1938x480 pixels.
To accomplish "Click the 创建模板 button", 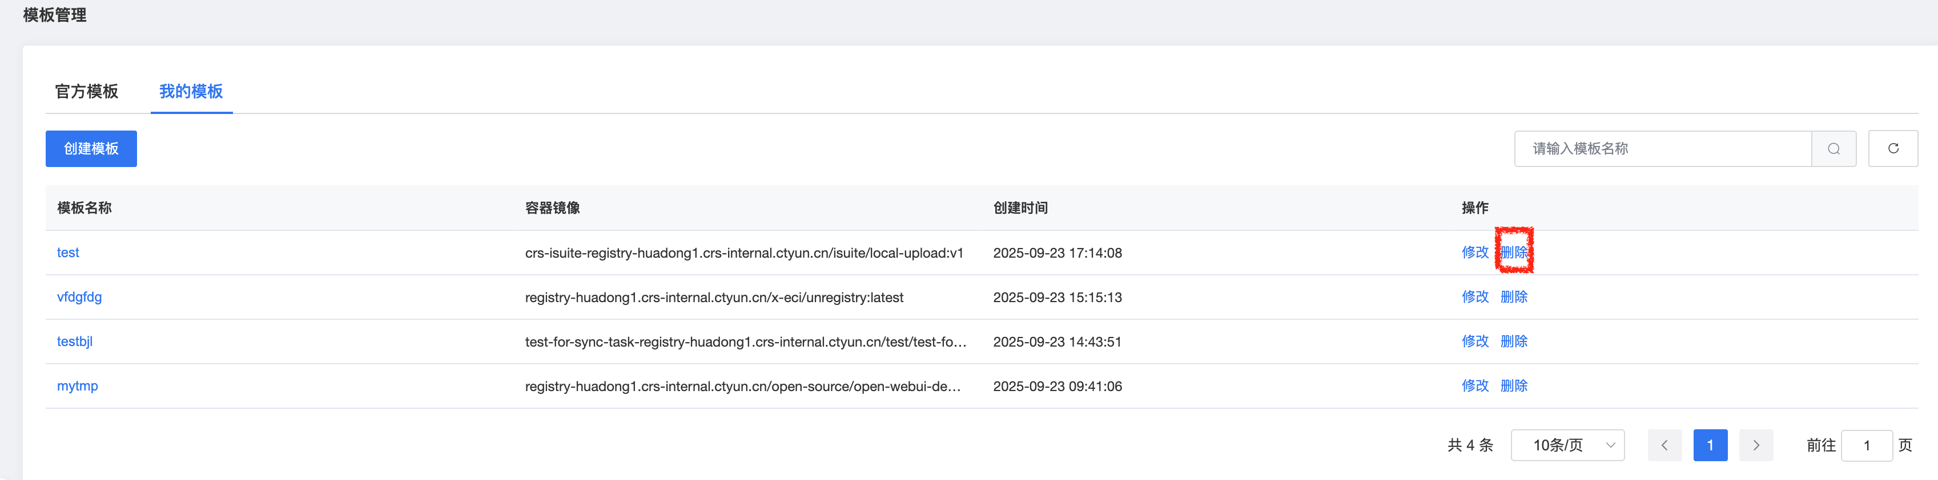I will [91, 149].
